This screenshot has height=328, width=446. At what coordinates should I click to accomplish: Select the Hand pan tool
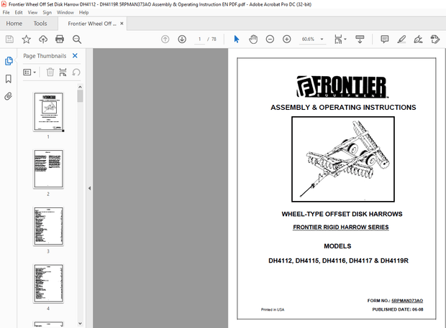253,39
